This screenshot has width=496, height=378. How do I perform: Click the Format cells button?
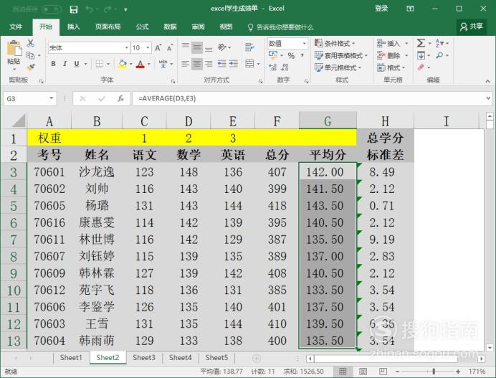391,67
